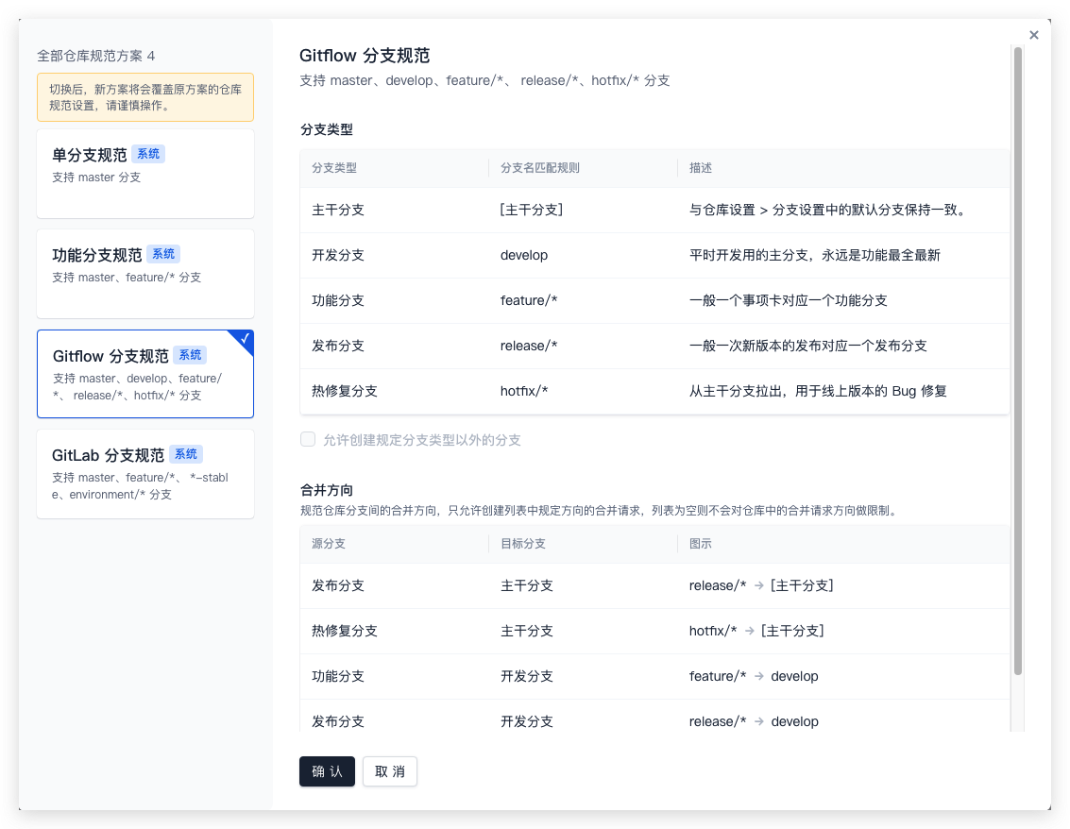Click the feature/* → develop diagram
The image size is (1070, 829).
coord(754,676)
